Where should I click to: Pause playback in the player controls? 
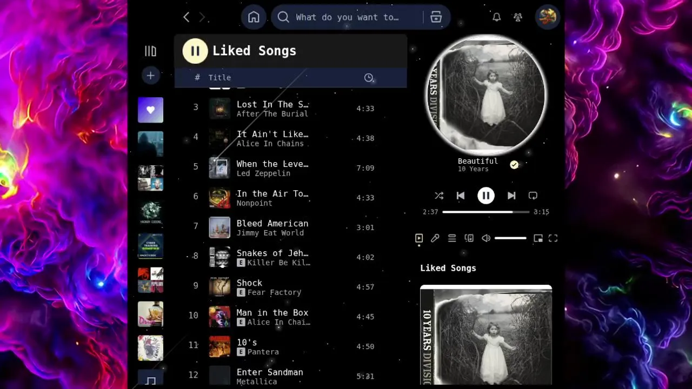pos(486,196)
